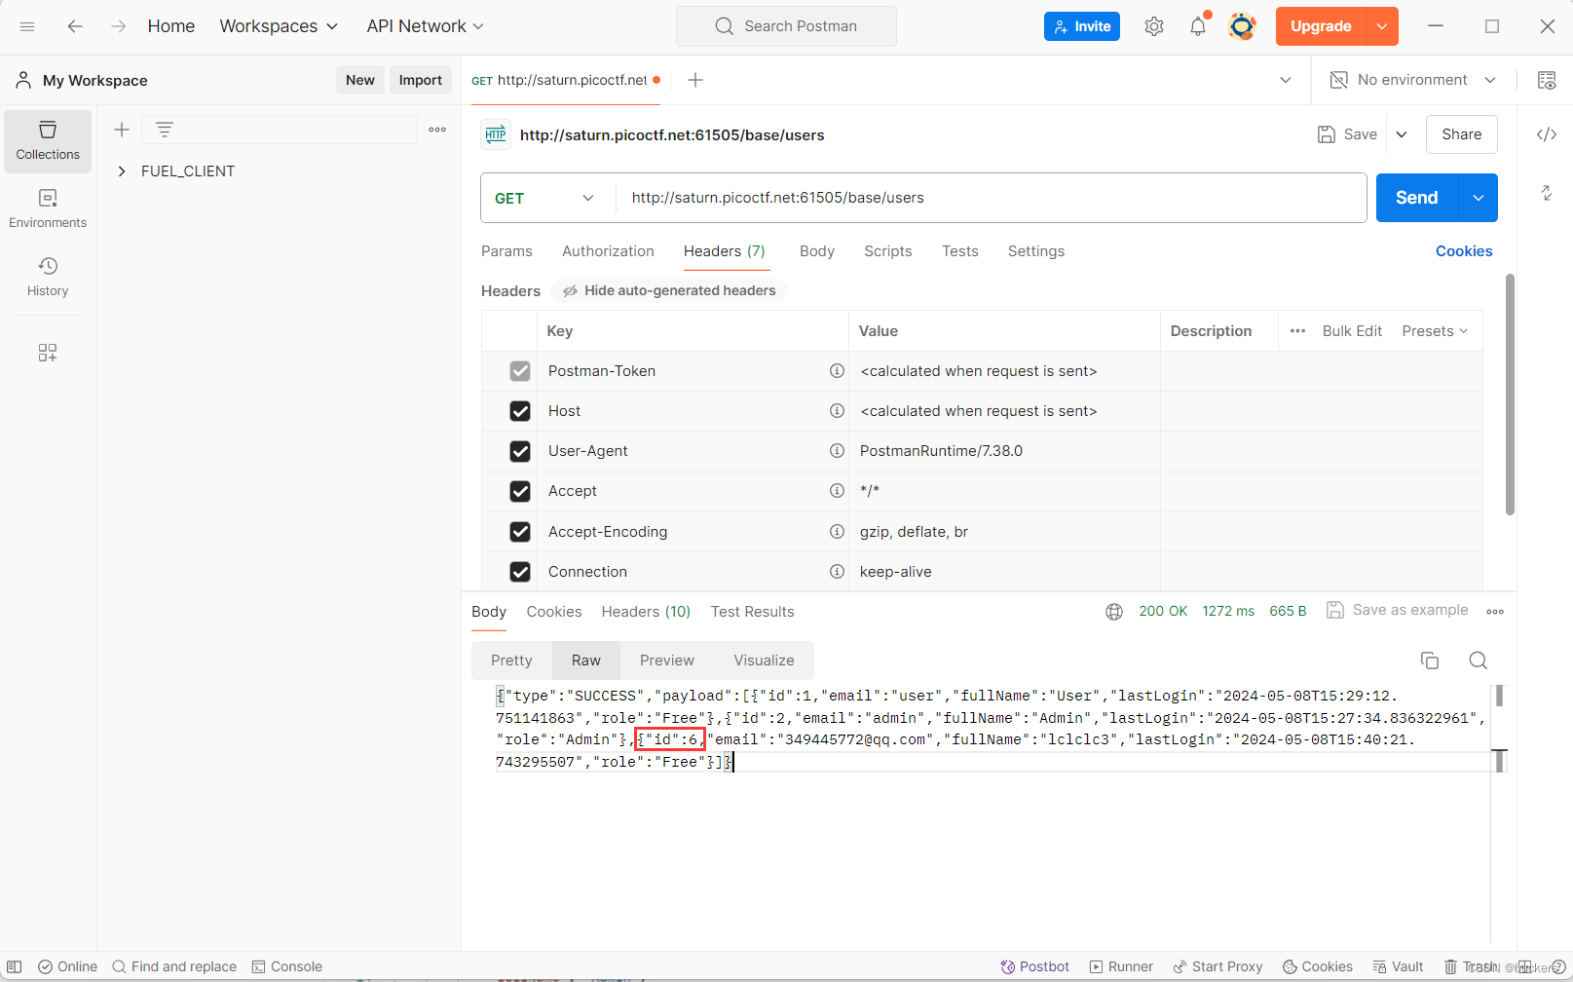Open response options three-dot menu
This screenshot has width=1573, height=982.
coord(1495,612)
